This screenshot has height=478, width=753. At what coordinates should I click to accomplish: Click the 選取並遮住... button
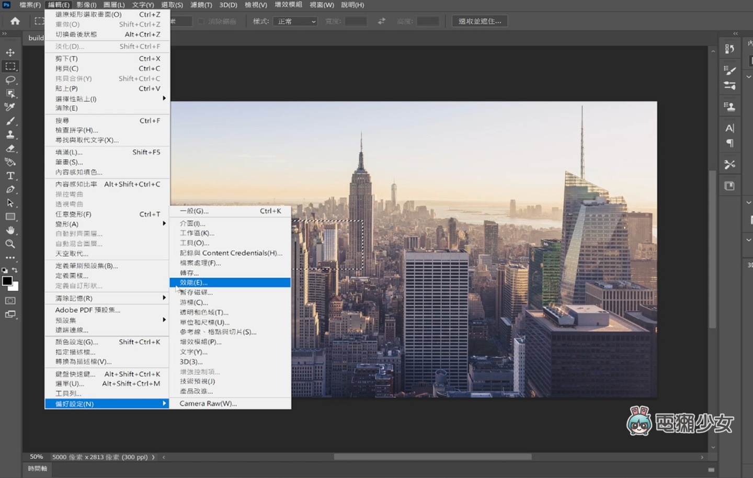tap(480, 21)
